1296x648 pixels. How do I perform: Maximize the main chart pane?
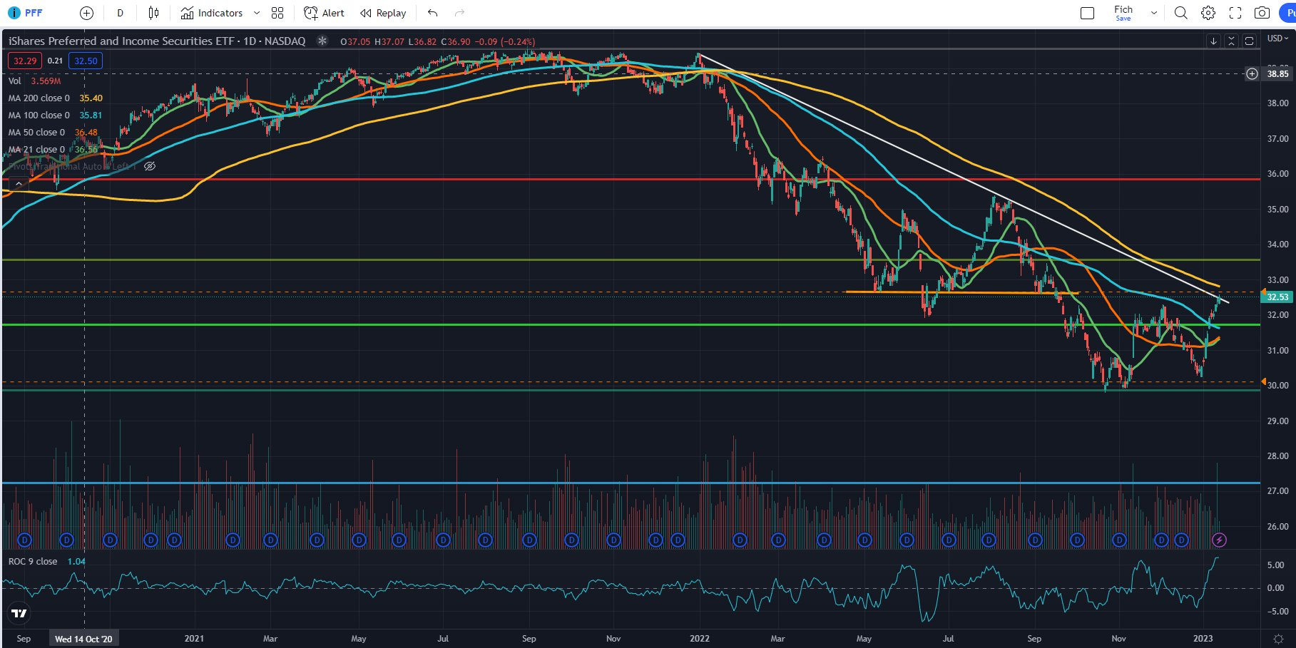pyautogui.click(x=1249, y=41)
